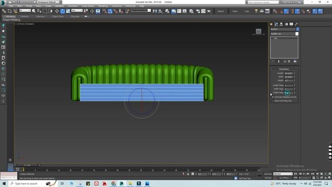Open the Selected key filter dropdown

283,174
